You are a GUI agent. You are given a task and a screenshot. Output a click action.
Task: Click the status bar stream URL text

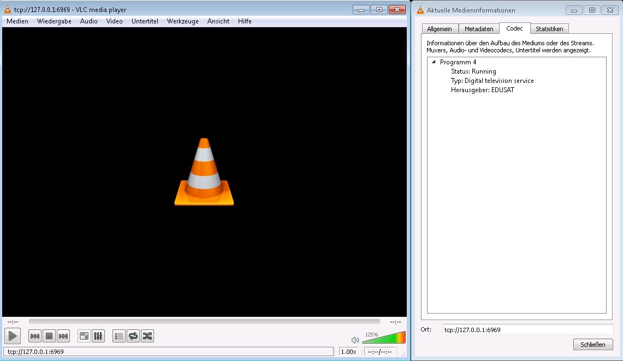pyautogui.click(x=35, y=352)
